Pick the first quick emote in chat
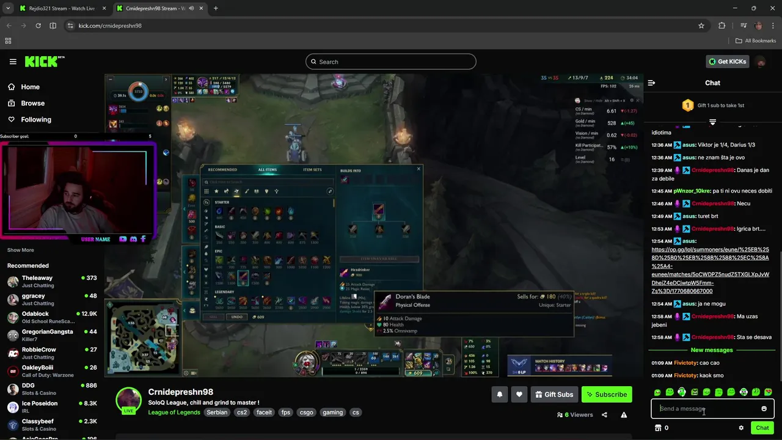 click(657, 392)
